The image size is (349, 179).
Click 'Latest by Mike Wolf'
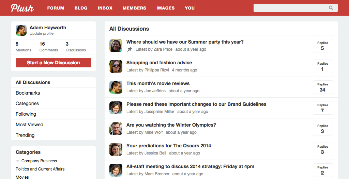[145, 132]
